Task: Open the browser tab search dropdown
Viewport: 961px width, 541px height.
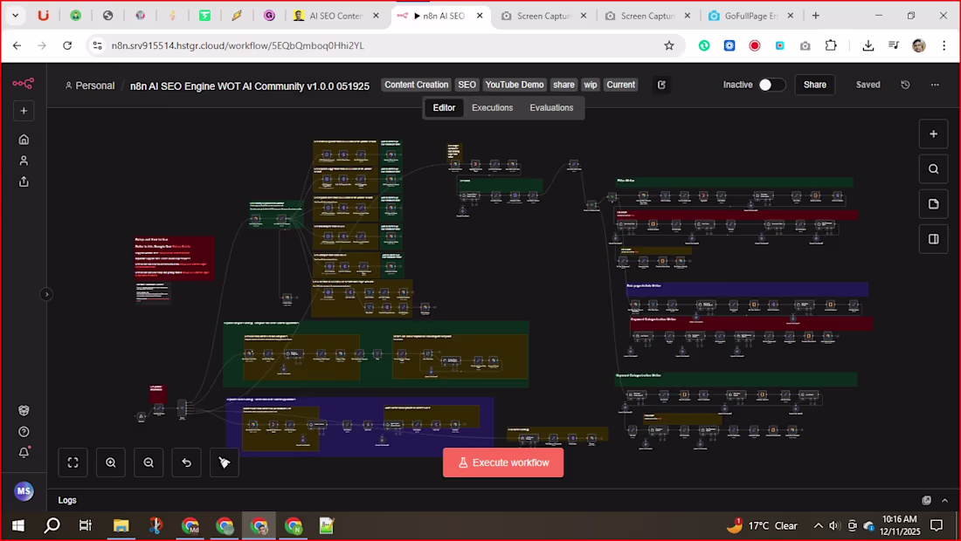Action: coord(15,16)
